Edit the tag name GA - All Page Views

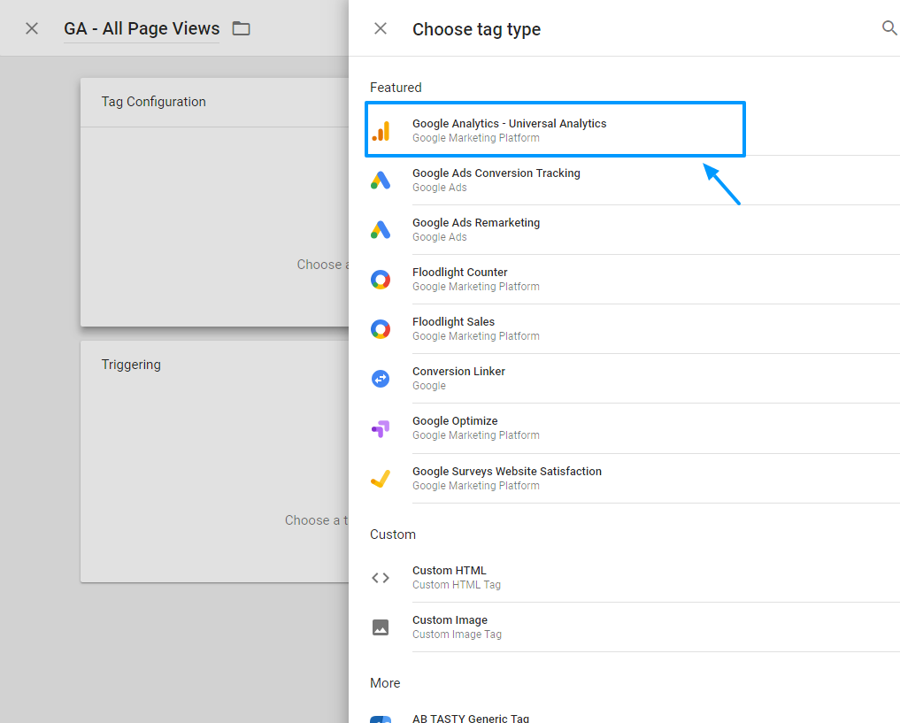click(142, 28)
